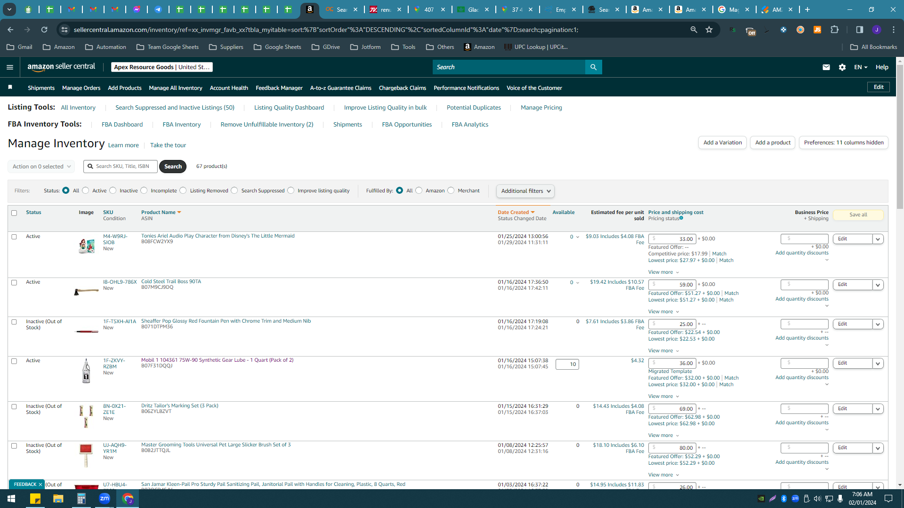
Task: Open the EN language dropdown
Action: click(x=861, y=67)
